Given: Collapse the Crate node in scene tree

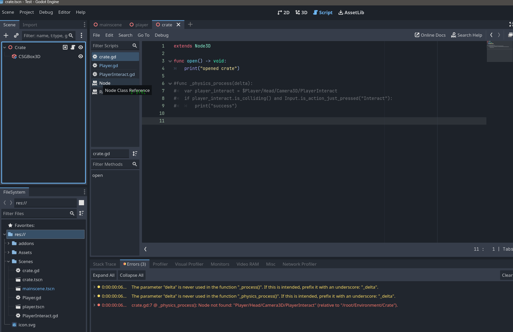Looking at the screenshot, I should (4, 47).
